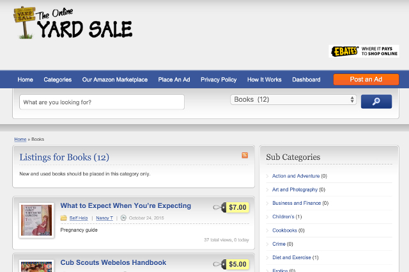Viewport: 409px width, 272px height.
Task: Click the Online Yard Sale logo
Action: (73, 23)
